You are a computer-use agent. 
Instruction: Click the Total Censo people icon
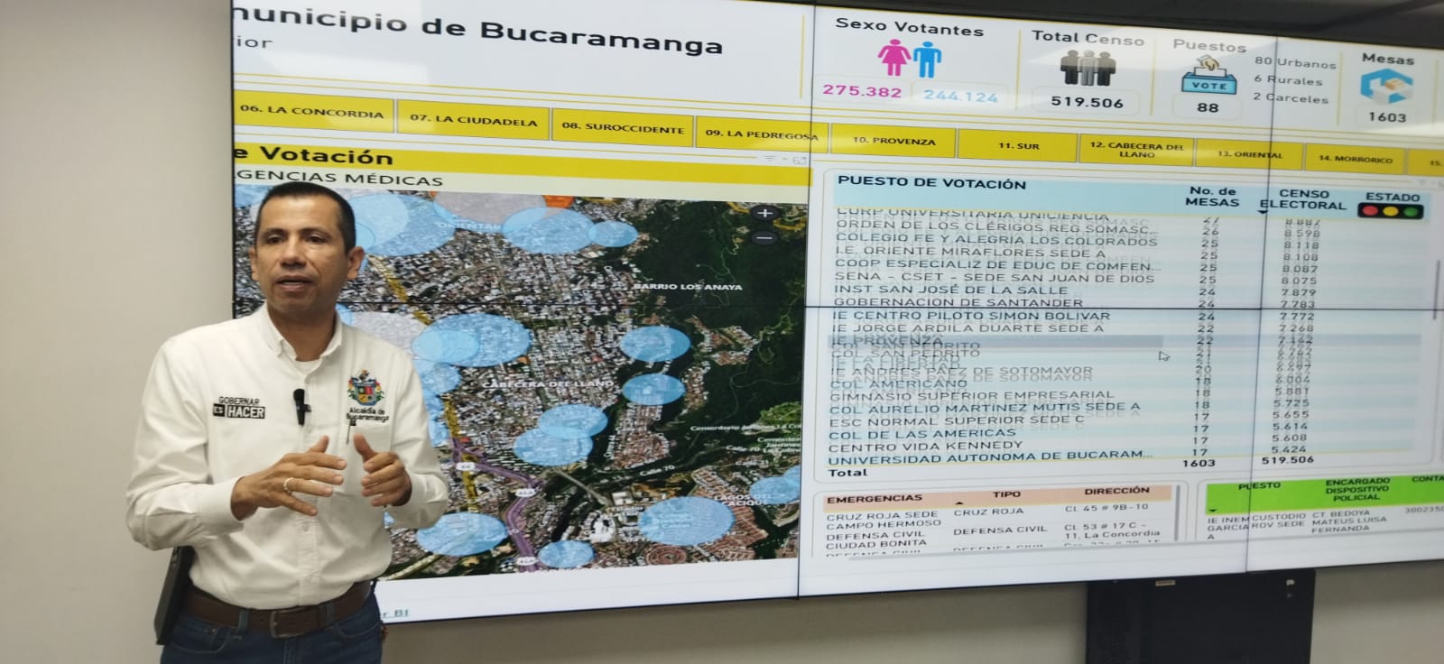(1087, 69)
